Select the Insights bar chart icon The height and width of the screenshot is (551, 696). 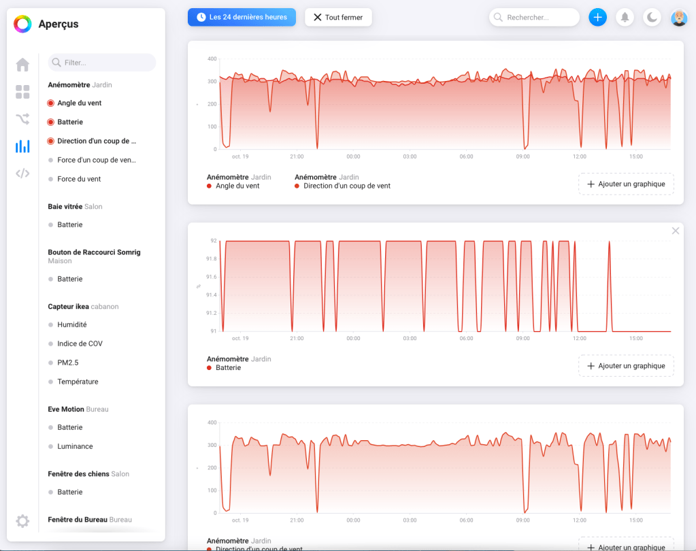pos(22,146)
